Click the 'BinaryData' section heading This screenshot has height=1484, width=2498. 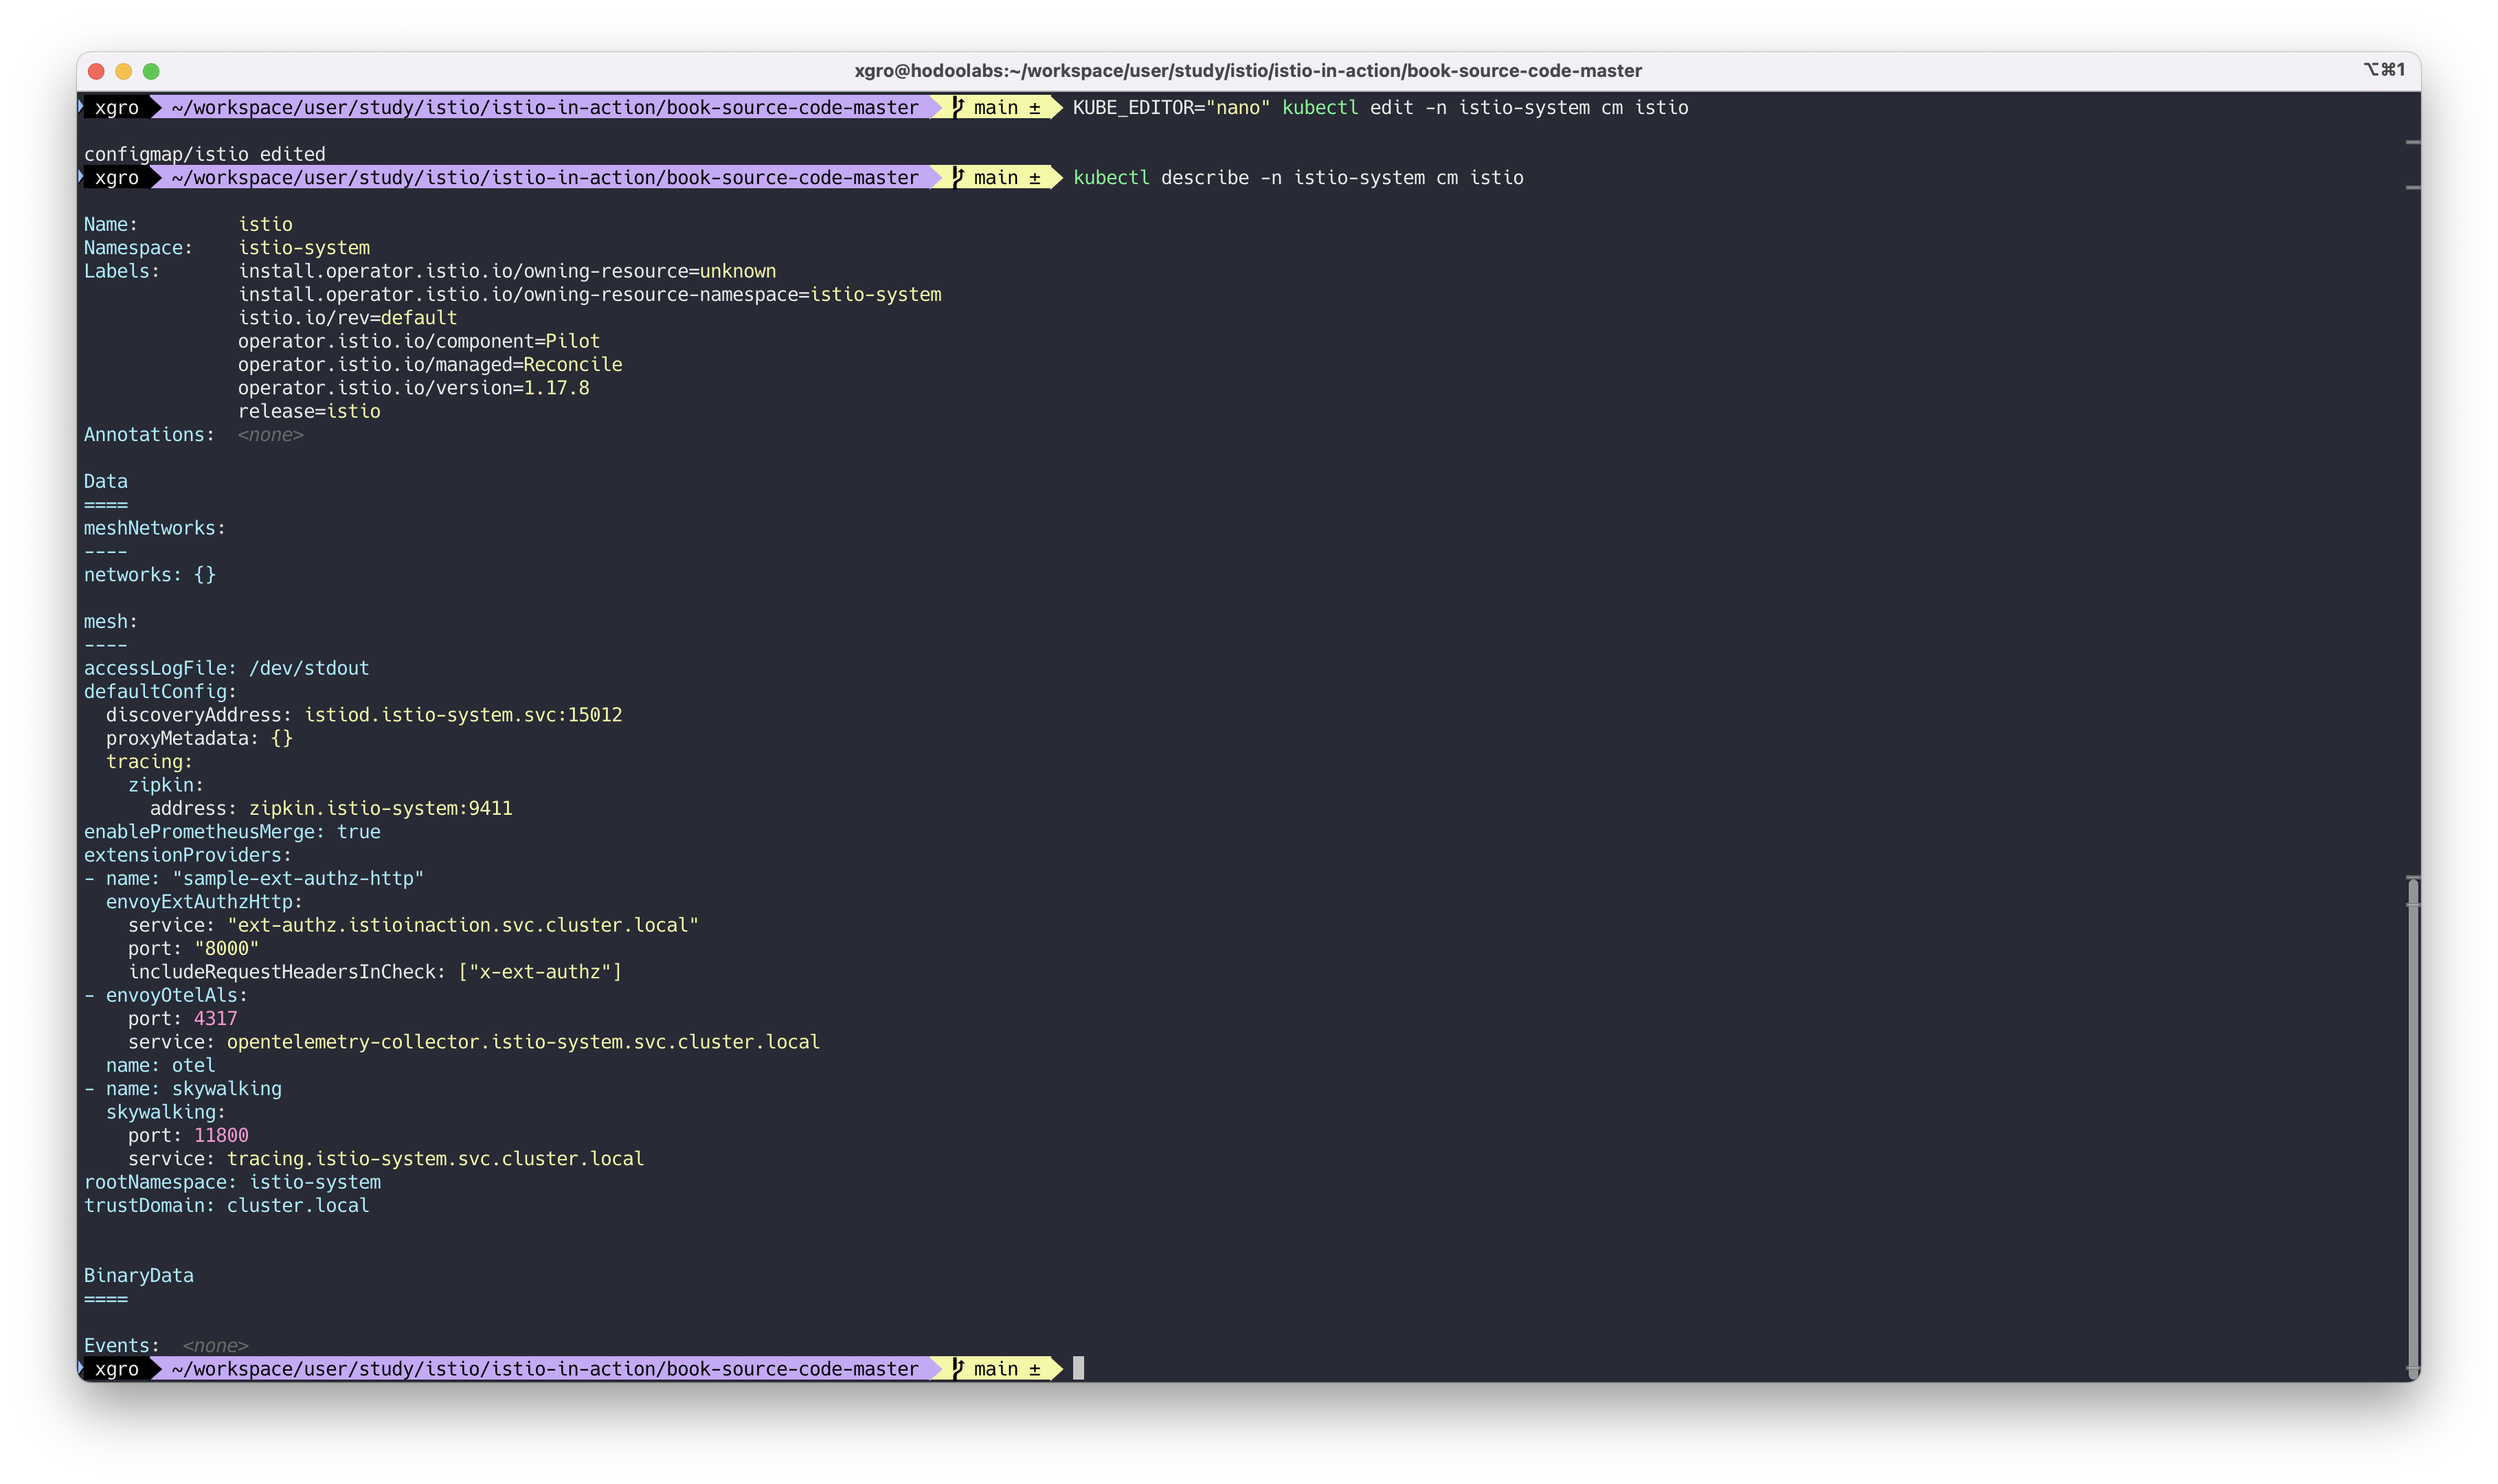click(139, 1275)
